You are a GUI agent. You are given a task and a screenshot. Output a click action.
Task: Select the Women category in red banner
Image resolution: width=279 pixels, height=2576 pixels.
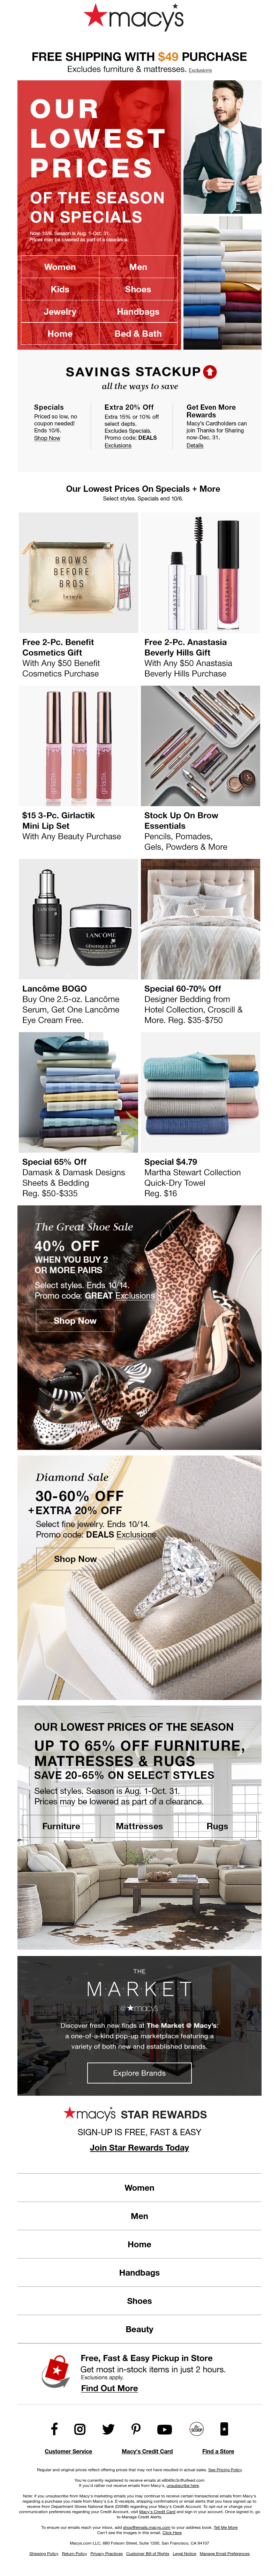point(60,267)
